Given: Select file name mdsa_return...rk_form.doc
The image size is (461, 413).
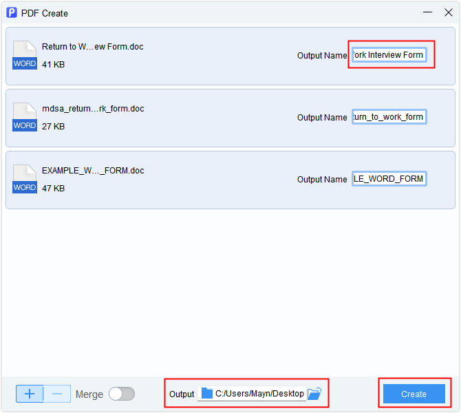Looking at the screenshot, I should click(93, 109).
